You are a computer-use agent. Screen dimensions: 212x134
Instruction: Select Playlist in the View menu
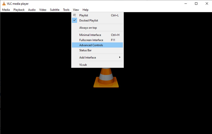tap(97, 15)
